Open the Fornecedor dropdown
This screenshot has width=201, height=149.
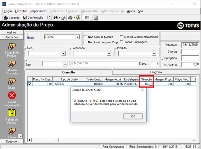click(x=109, y=53)
